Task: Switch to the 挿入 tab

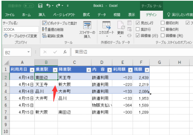Action: 42,15
